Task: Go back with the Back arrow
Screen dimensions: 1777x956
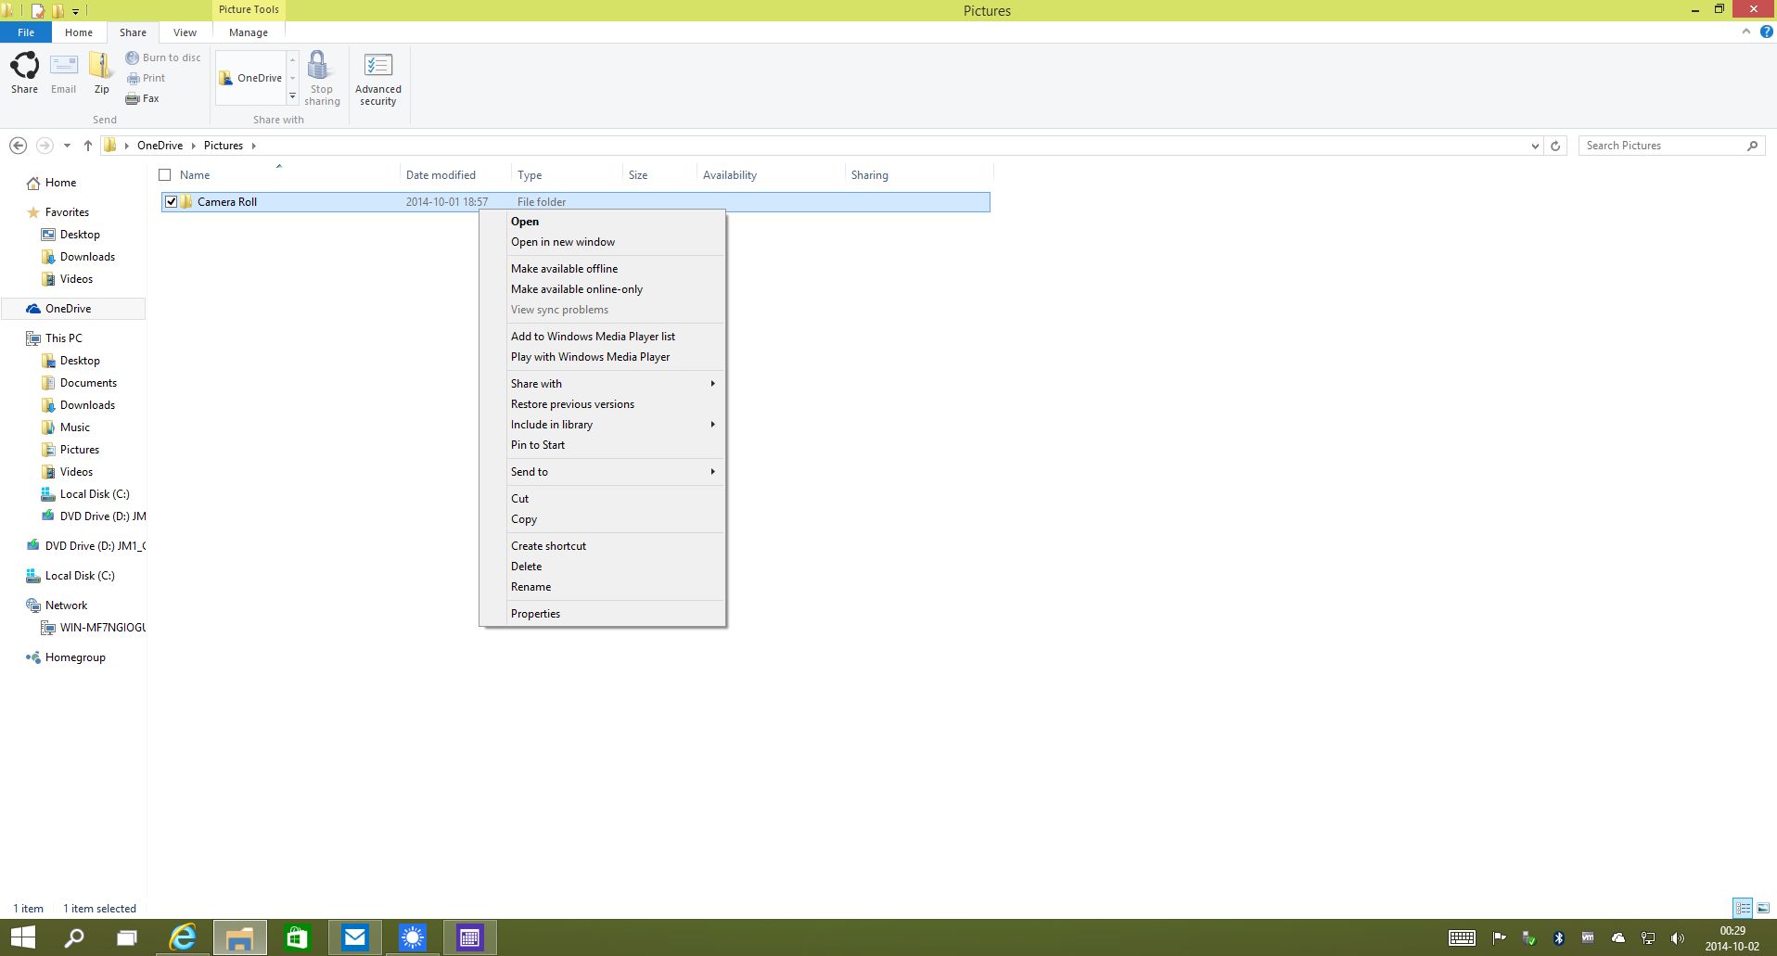Action: 18,146
